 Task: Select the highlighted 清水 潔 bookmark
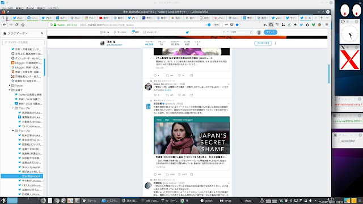[x=22, y=176]
